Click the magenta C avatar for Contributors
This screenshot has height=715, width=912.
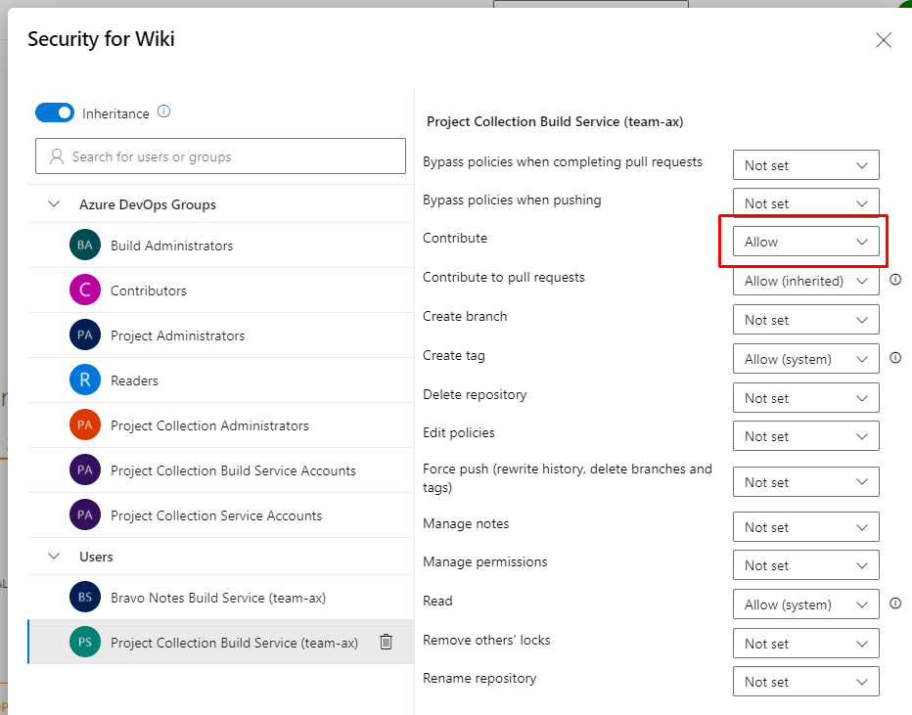click(85, 290)
